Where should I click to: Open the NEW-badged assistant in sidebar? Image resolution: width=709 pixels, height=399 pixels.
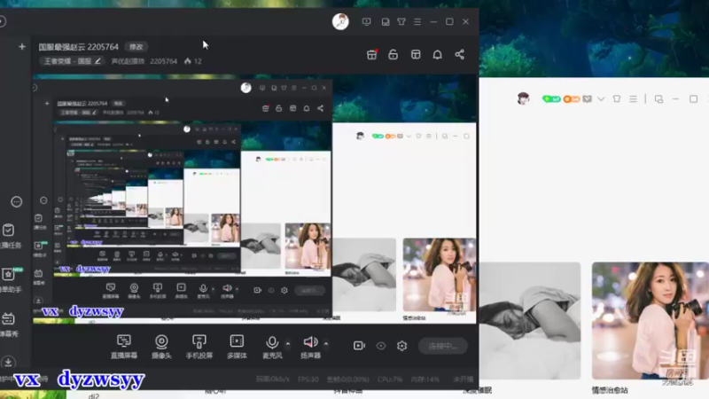click(10, 280)
